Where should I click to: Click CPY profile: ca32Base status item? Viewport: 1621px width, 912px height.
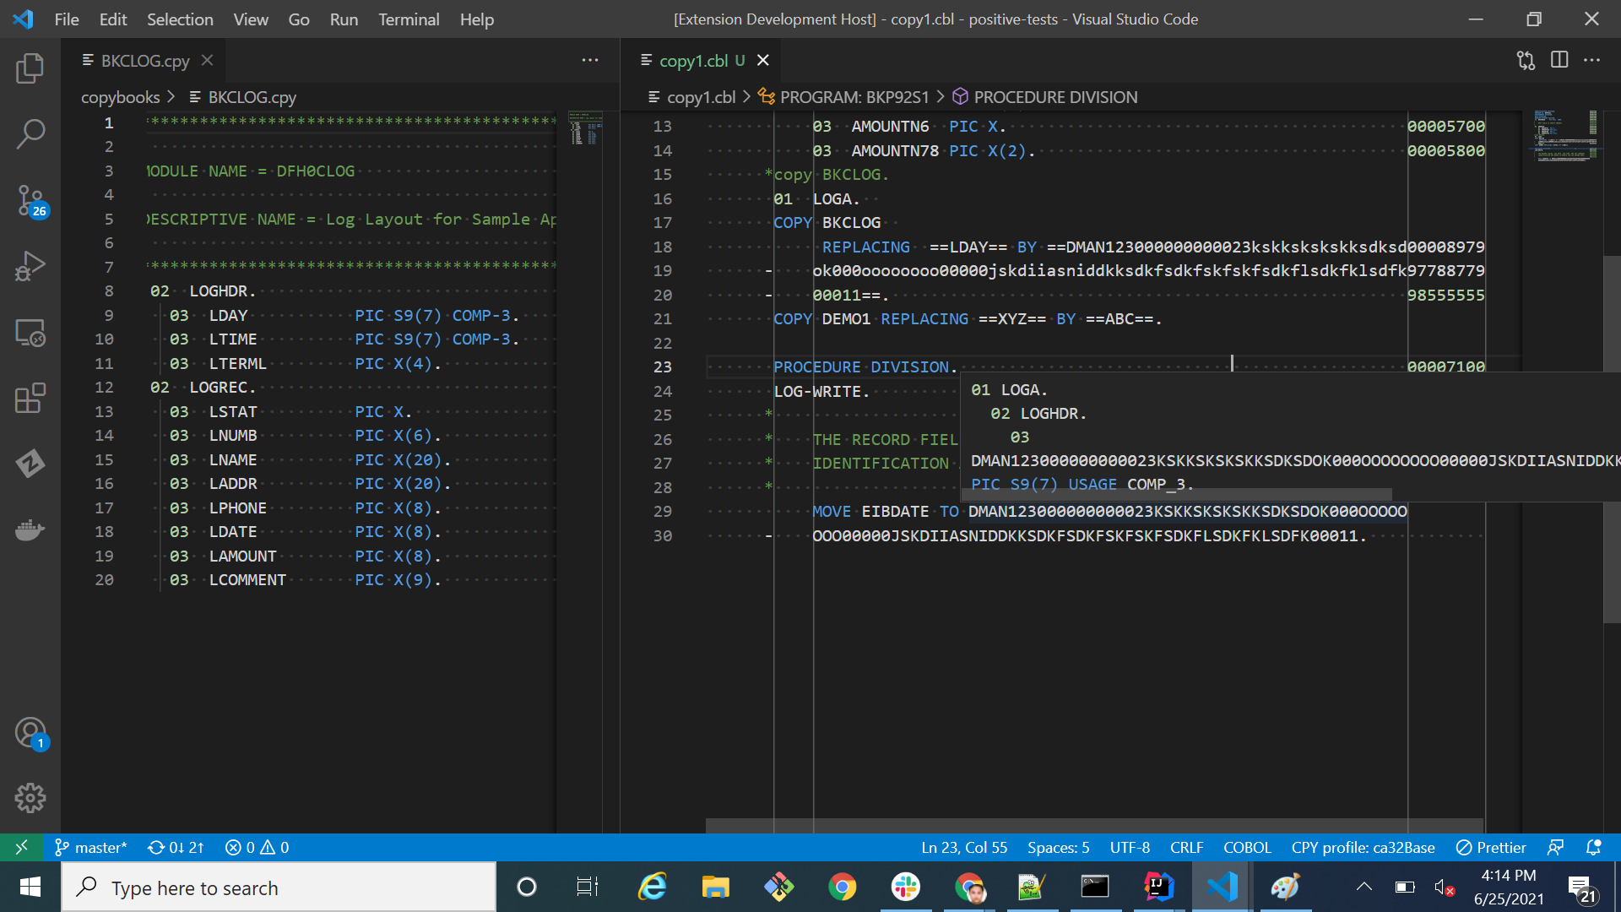(1363, 847)
